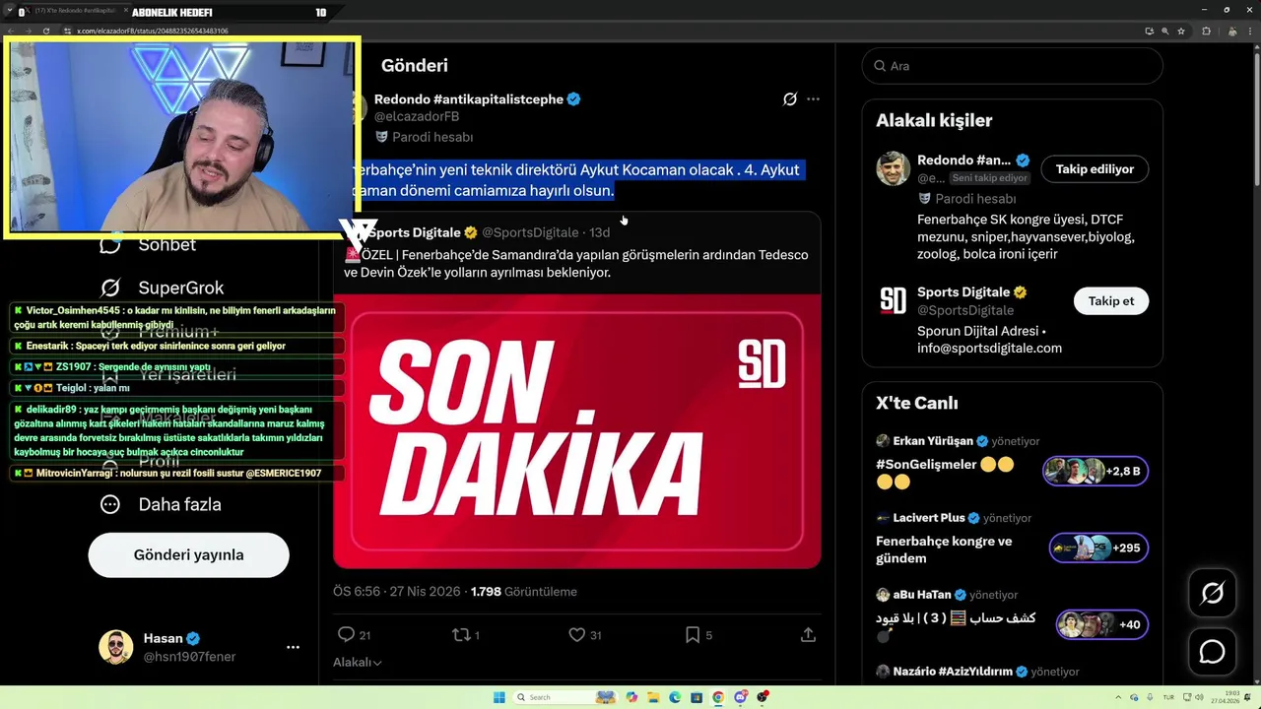The height and width of the screenshot is (709, 1261).
Task: Open the Sohbet menu item label
Action: coord(167,244)
